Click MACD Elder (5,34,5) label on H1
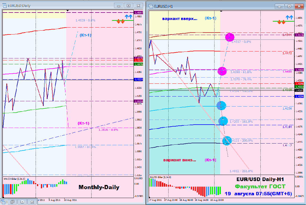 click(x=161, y=177)
